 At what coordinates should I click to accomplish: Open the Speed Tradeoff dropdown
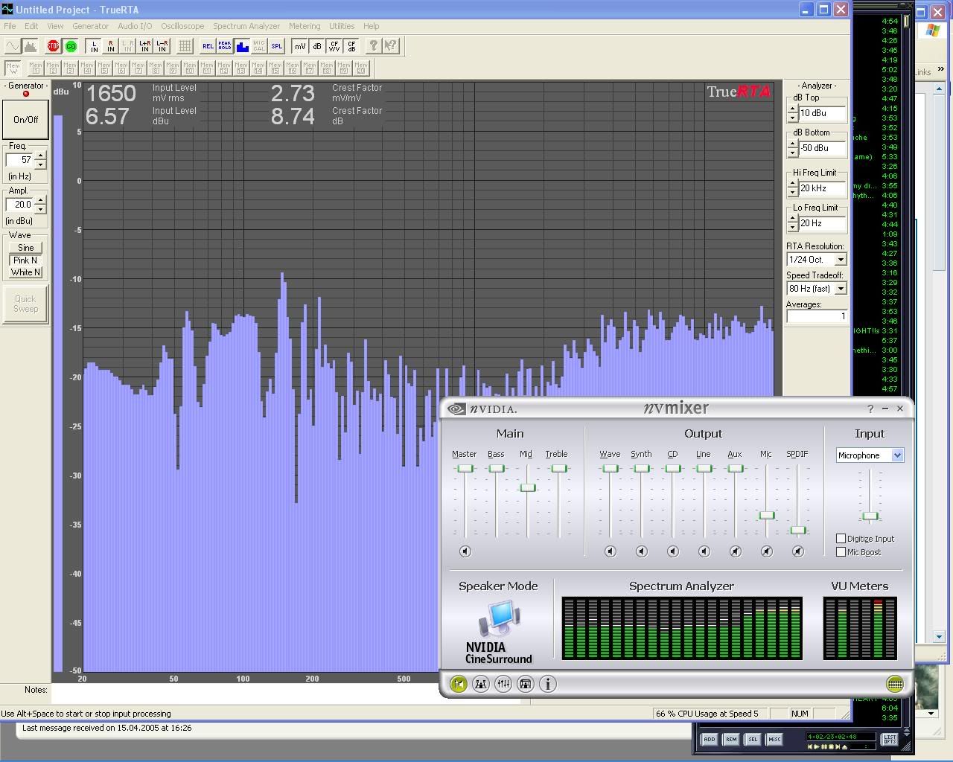coord(841,289)
